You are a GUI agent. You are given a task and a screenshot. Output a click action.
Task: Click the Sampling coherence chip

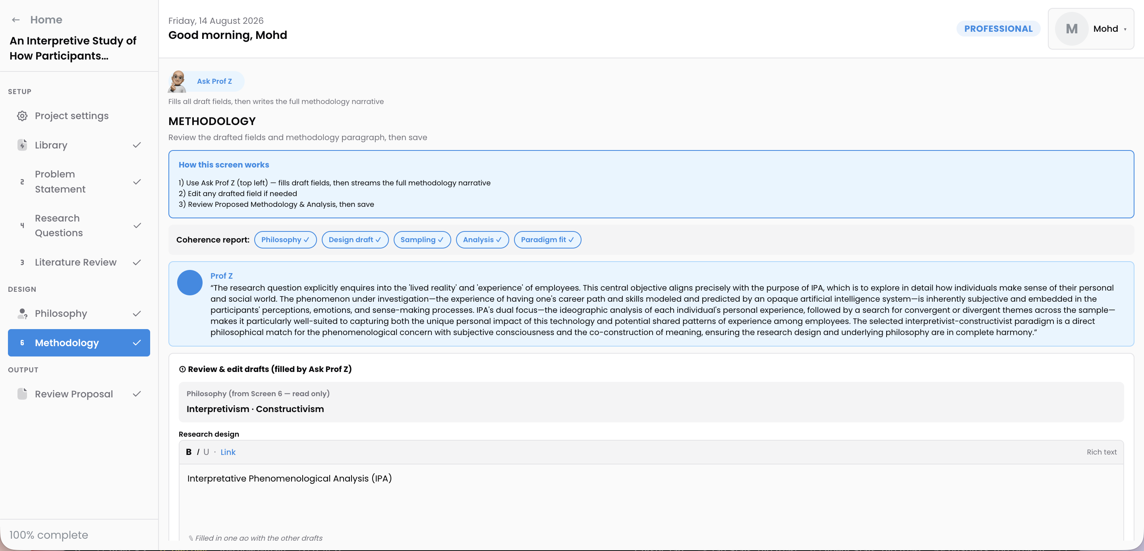[422, 240]
